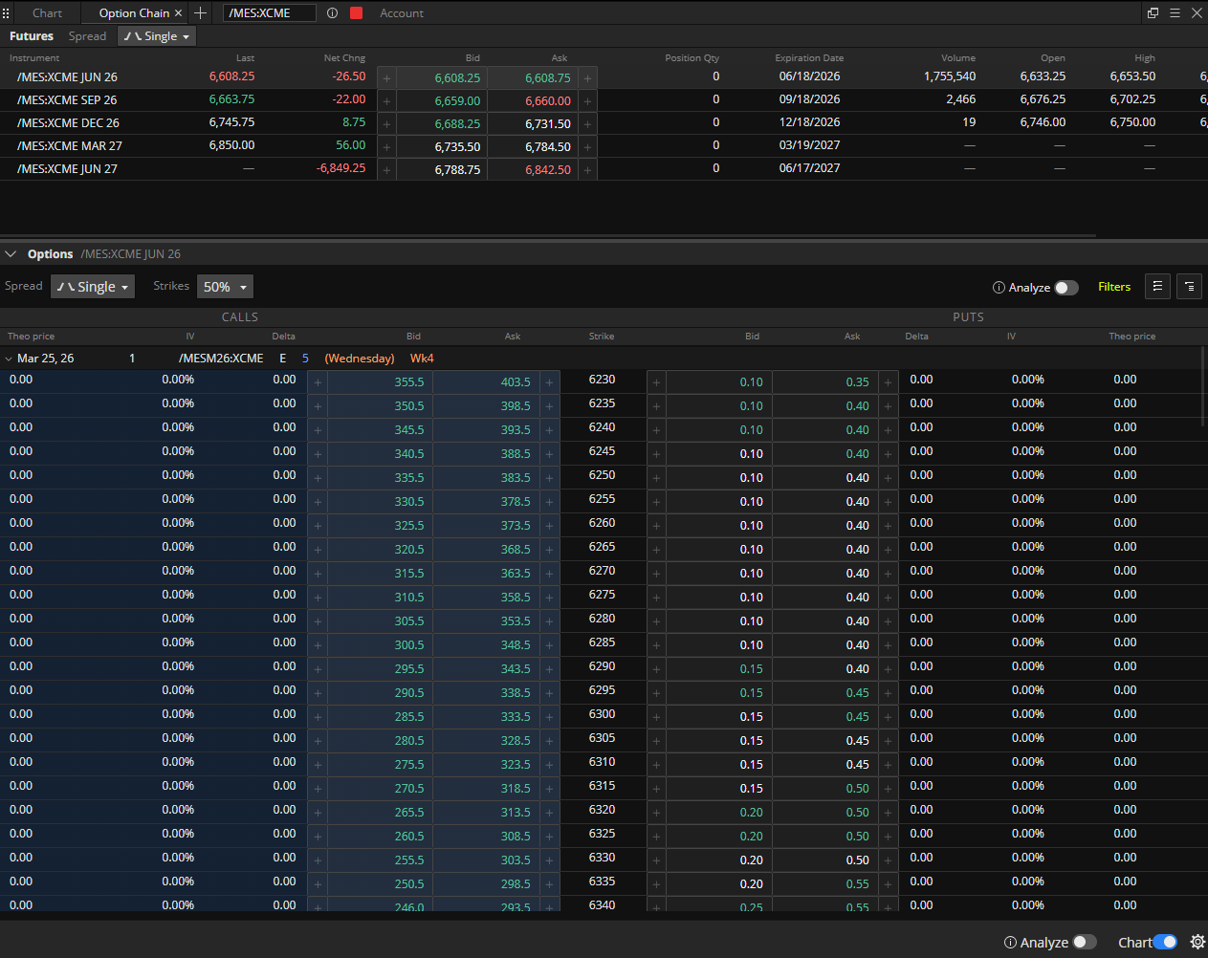Click the plus icon to add new tab
Viewport: 1208px width, 958px height.
200,13
